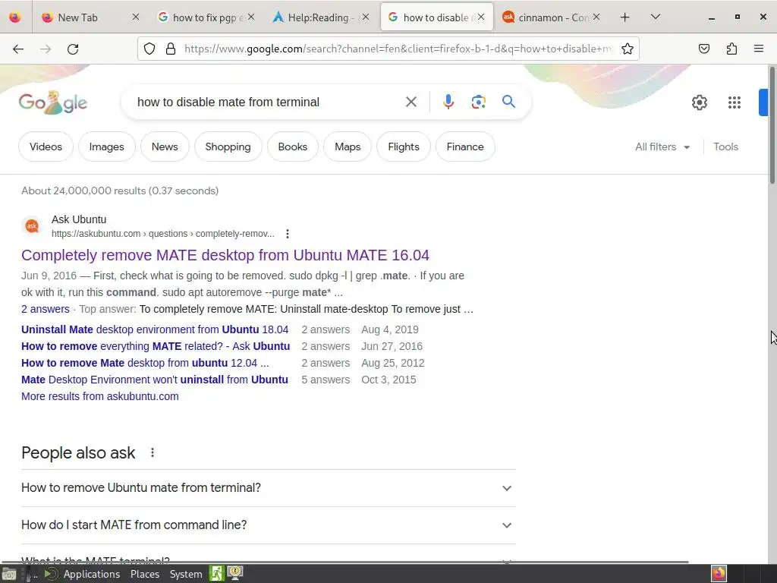777x583 pixels.
Task: Go back using the browser back arrow
Action: tap(18, 49)
